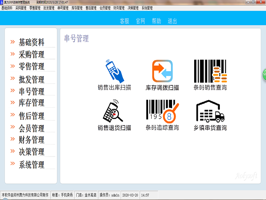Open the 销售出库扫描 scanner icon
The width and height of the screenshot is (266, 200).
click(x=114, y=71)
